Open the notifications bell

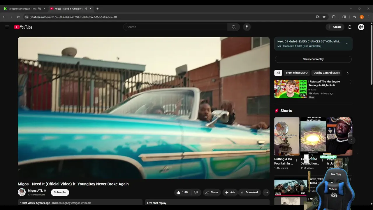(x=350, y=27)
